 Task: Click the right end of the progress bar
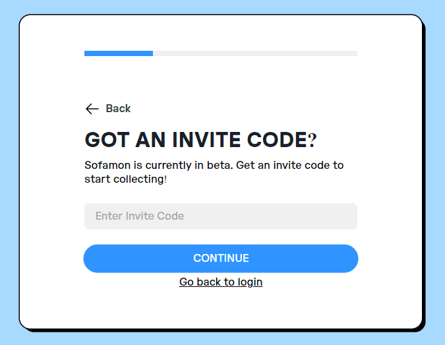pos(355,53)
